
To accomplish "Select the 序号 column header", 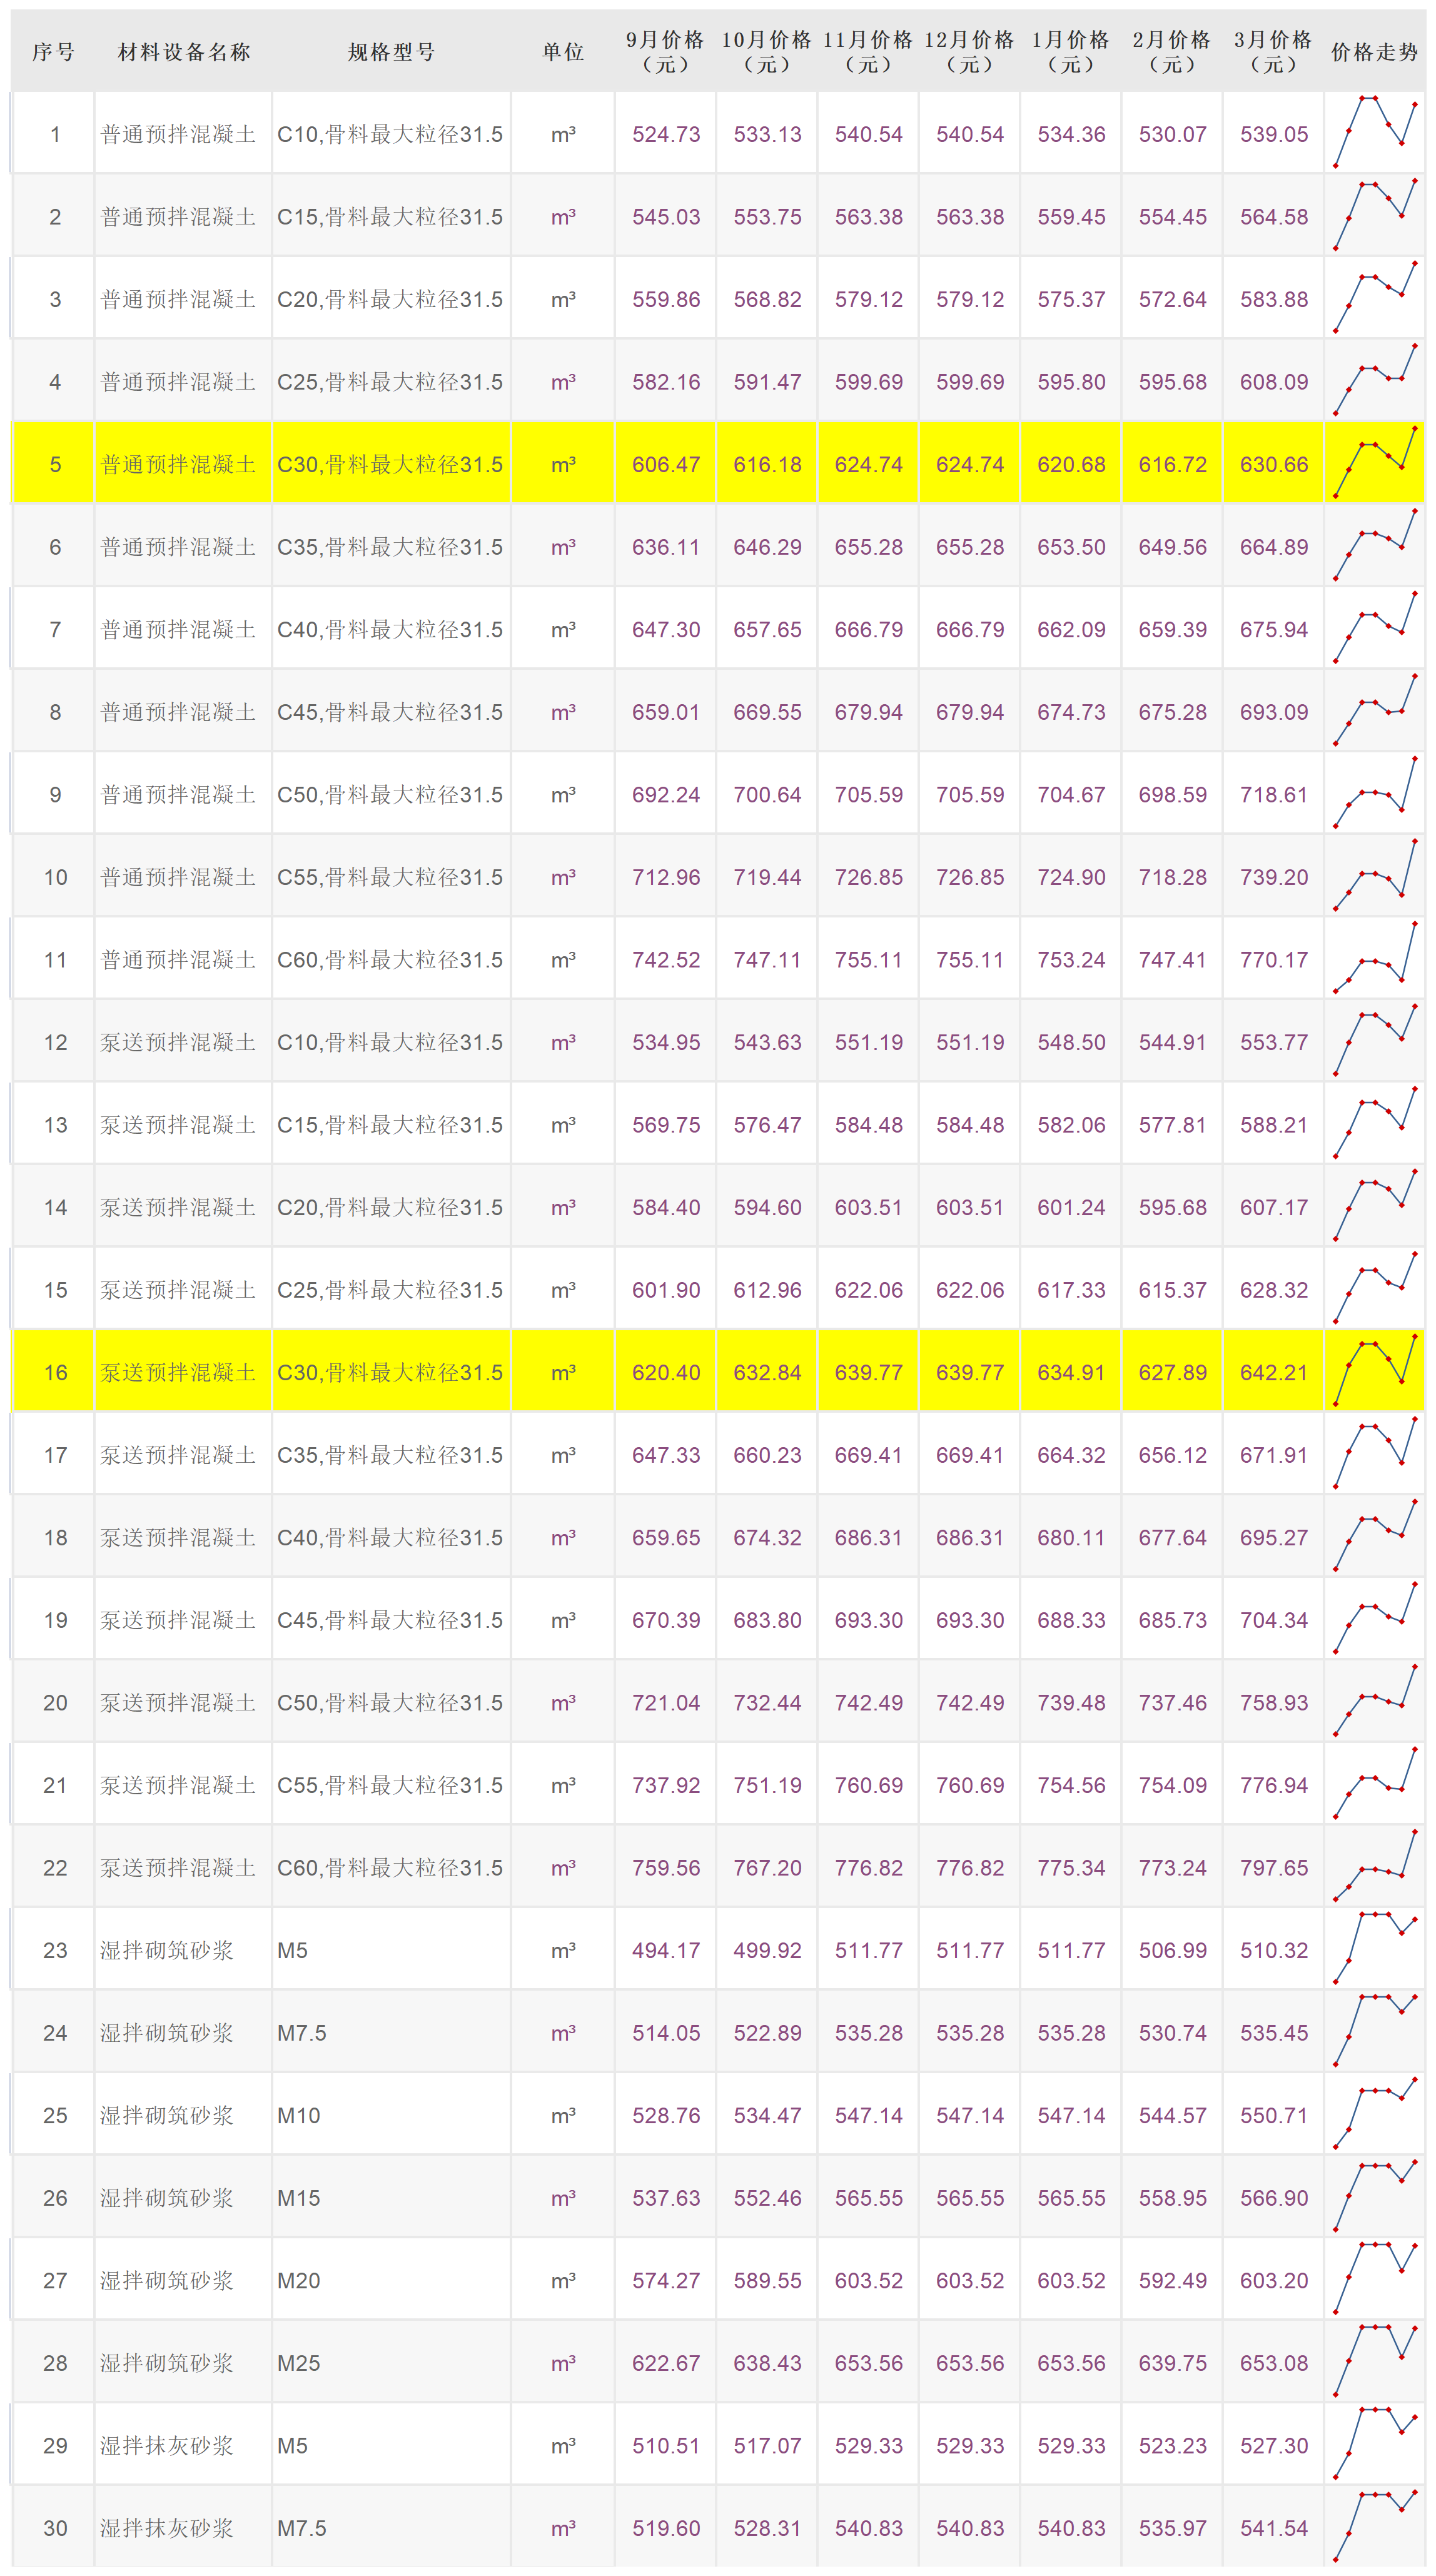I will tap(53, 52).
